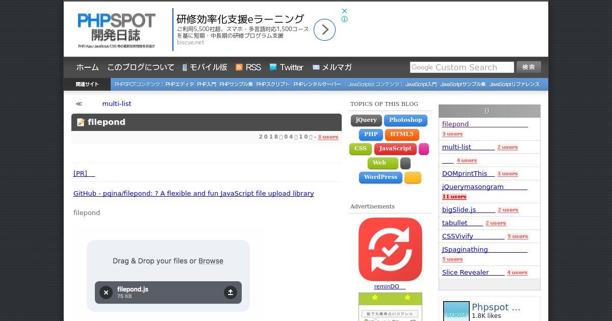Select the Web topic tag

pyautogui.click(x=383, y=163)
